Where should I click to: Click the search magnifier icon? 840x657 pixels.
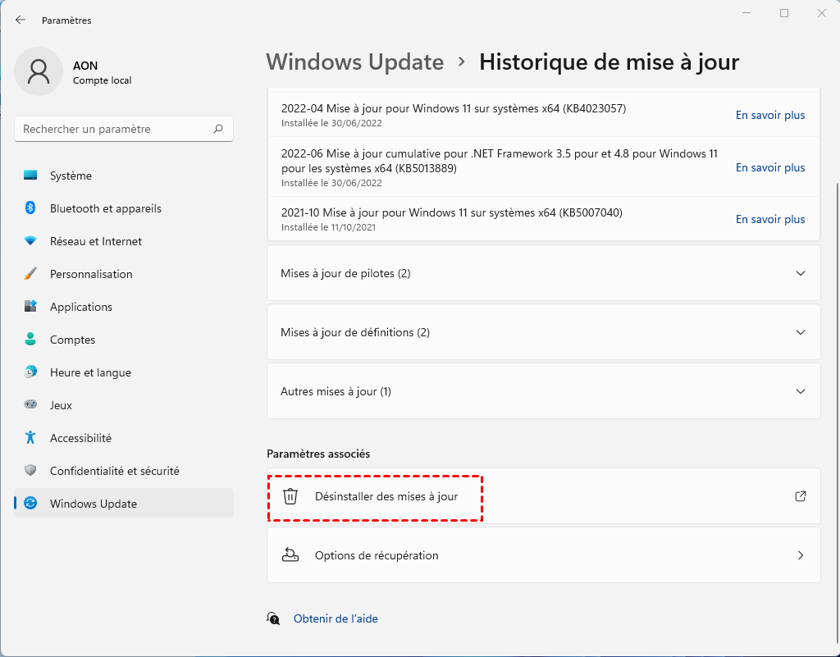click(218, 129)
